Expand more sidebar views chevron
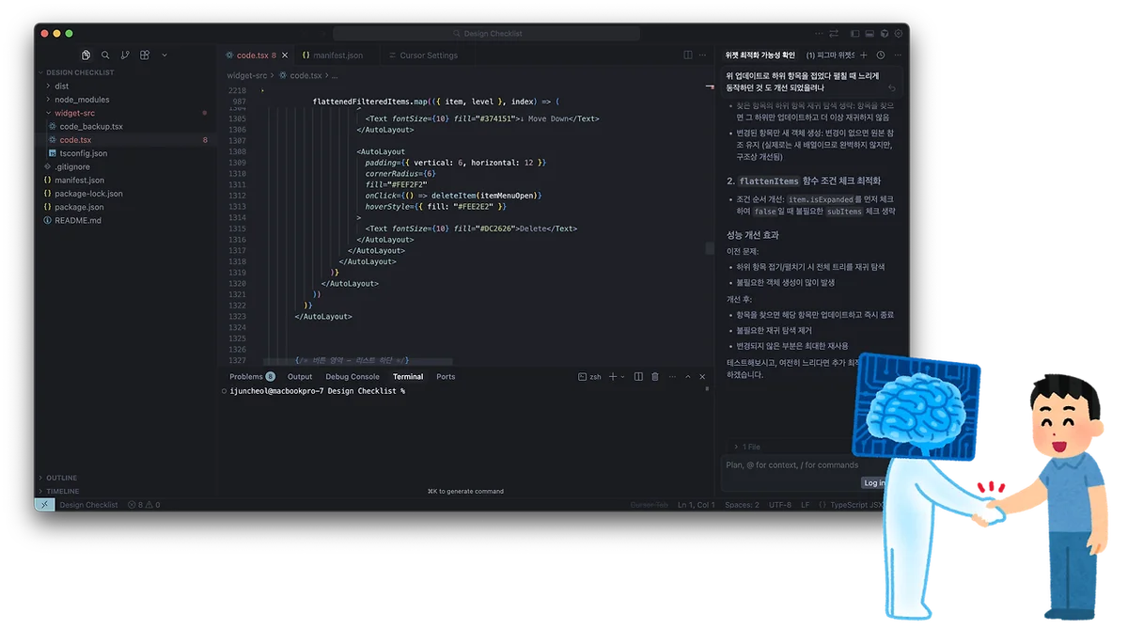Viewport: 1128px width, 629px height. point(164,55)
